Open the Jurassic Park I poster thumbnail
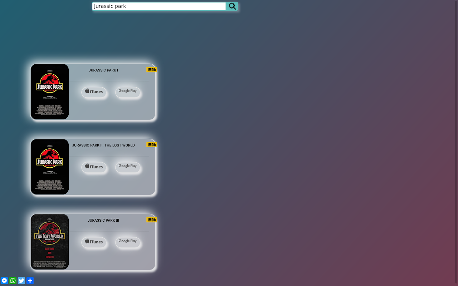 [50, 92]
